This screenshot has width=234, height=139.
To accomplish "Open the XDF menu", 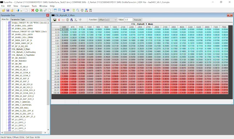I will pyautogui.click(x=9, y=6).
